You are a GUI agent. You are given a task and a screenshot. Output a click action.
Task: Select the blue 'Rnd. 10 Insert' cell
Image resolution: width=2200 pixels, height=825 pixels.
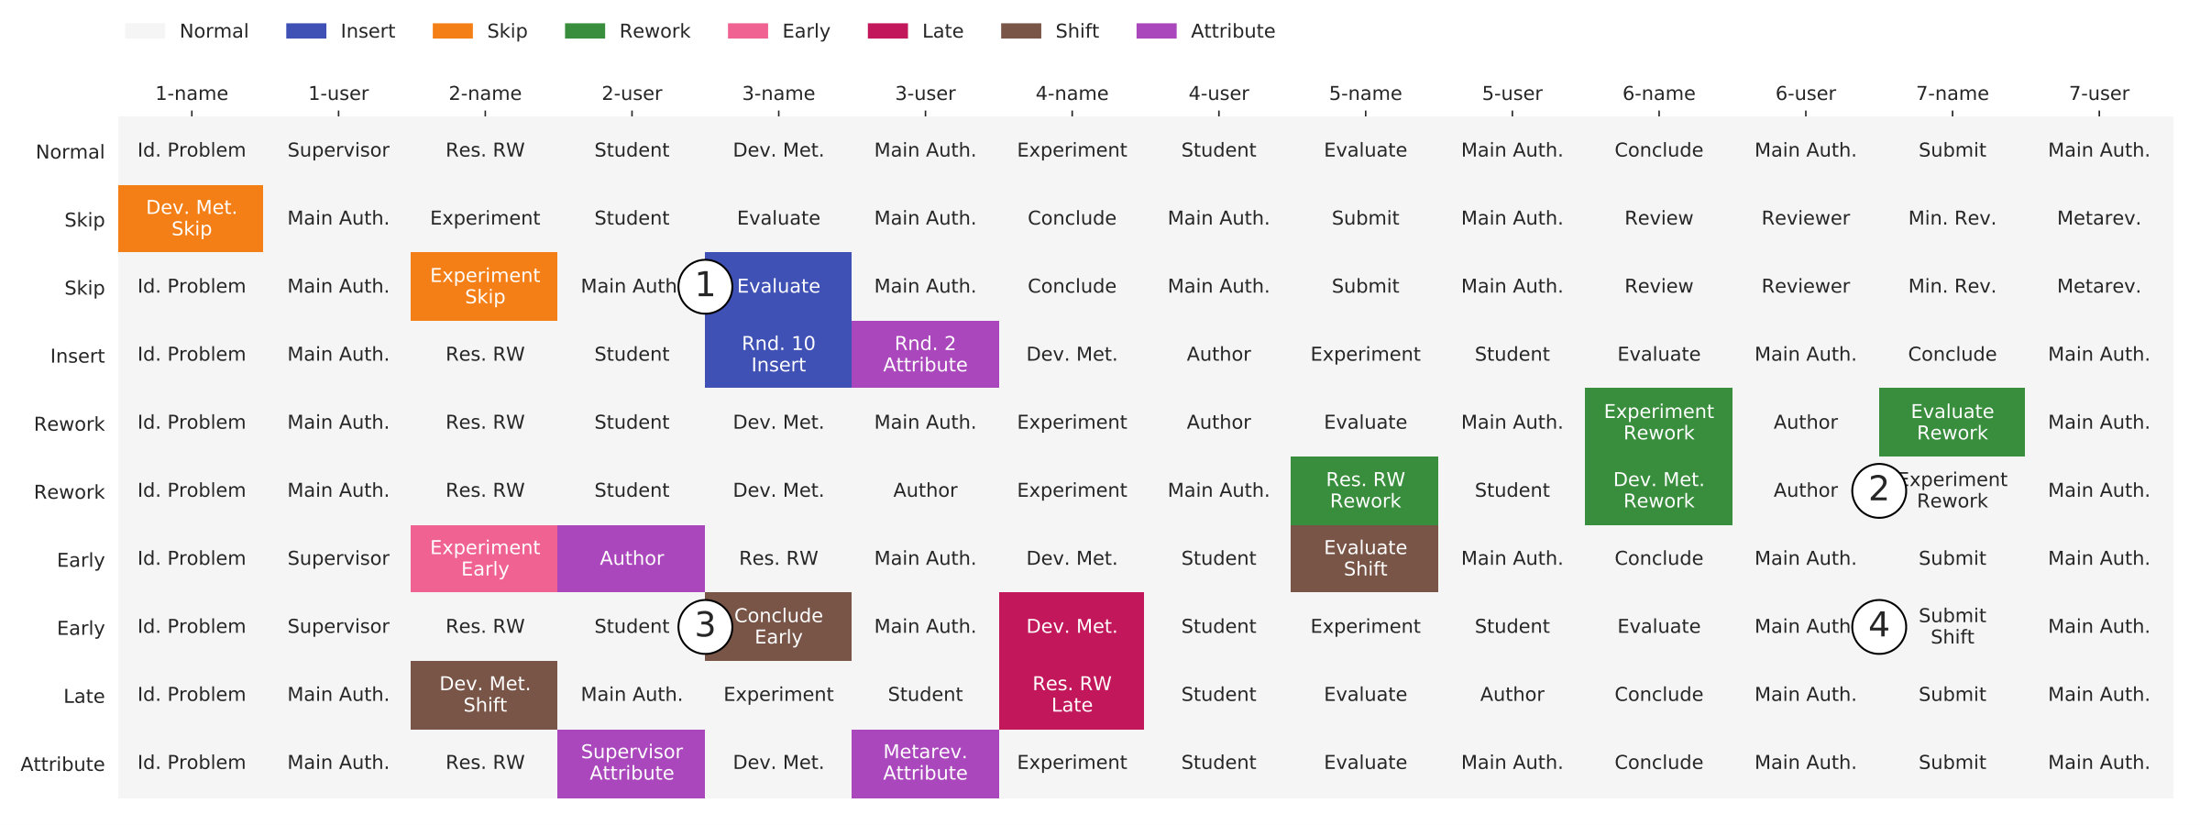pyautogui.click(x=778, y=354)
